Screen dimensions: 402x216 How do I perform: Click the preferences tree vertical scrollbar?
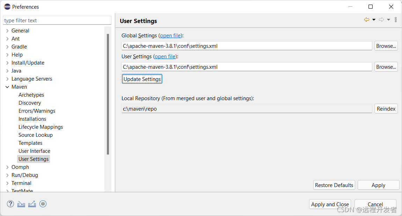108,94
